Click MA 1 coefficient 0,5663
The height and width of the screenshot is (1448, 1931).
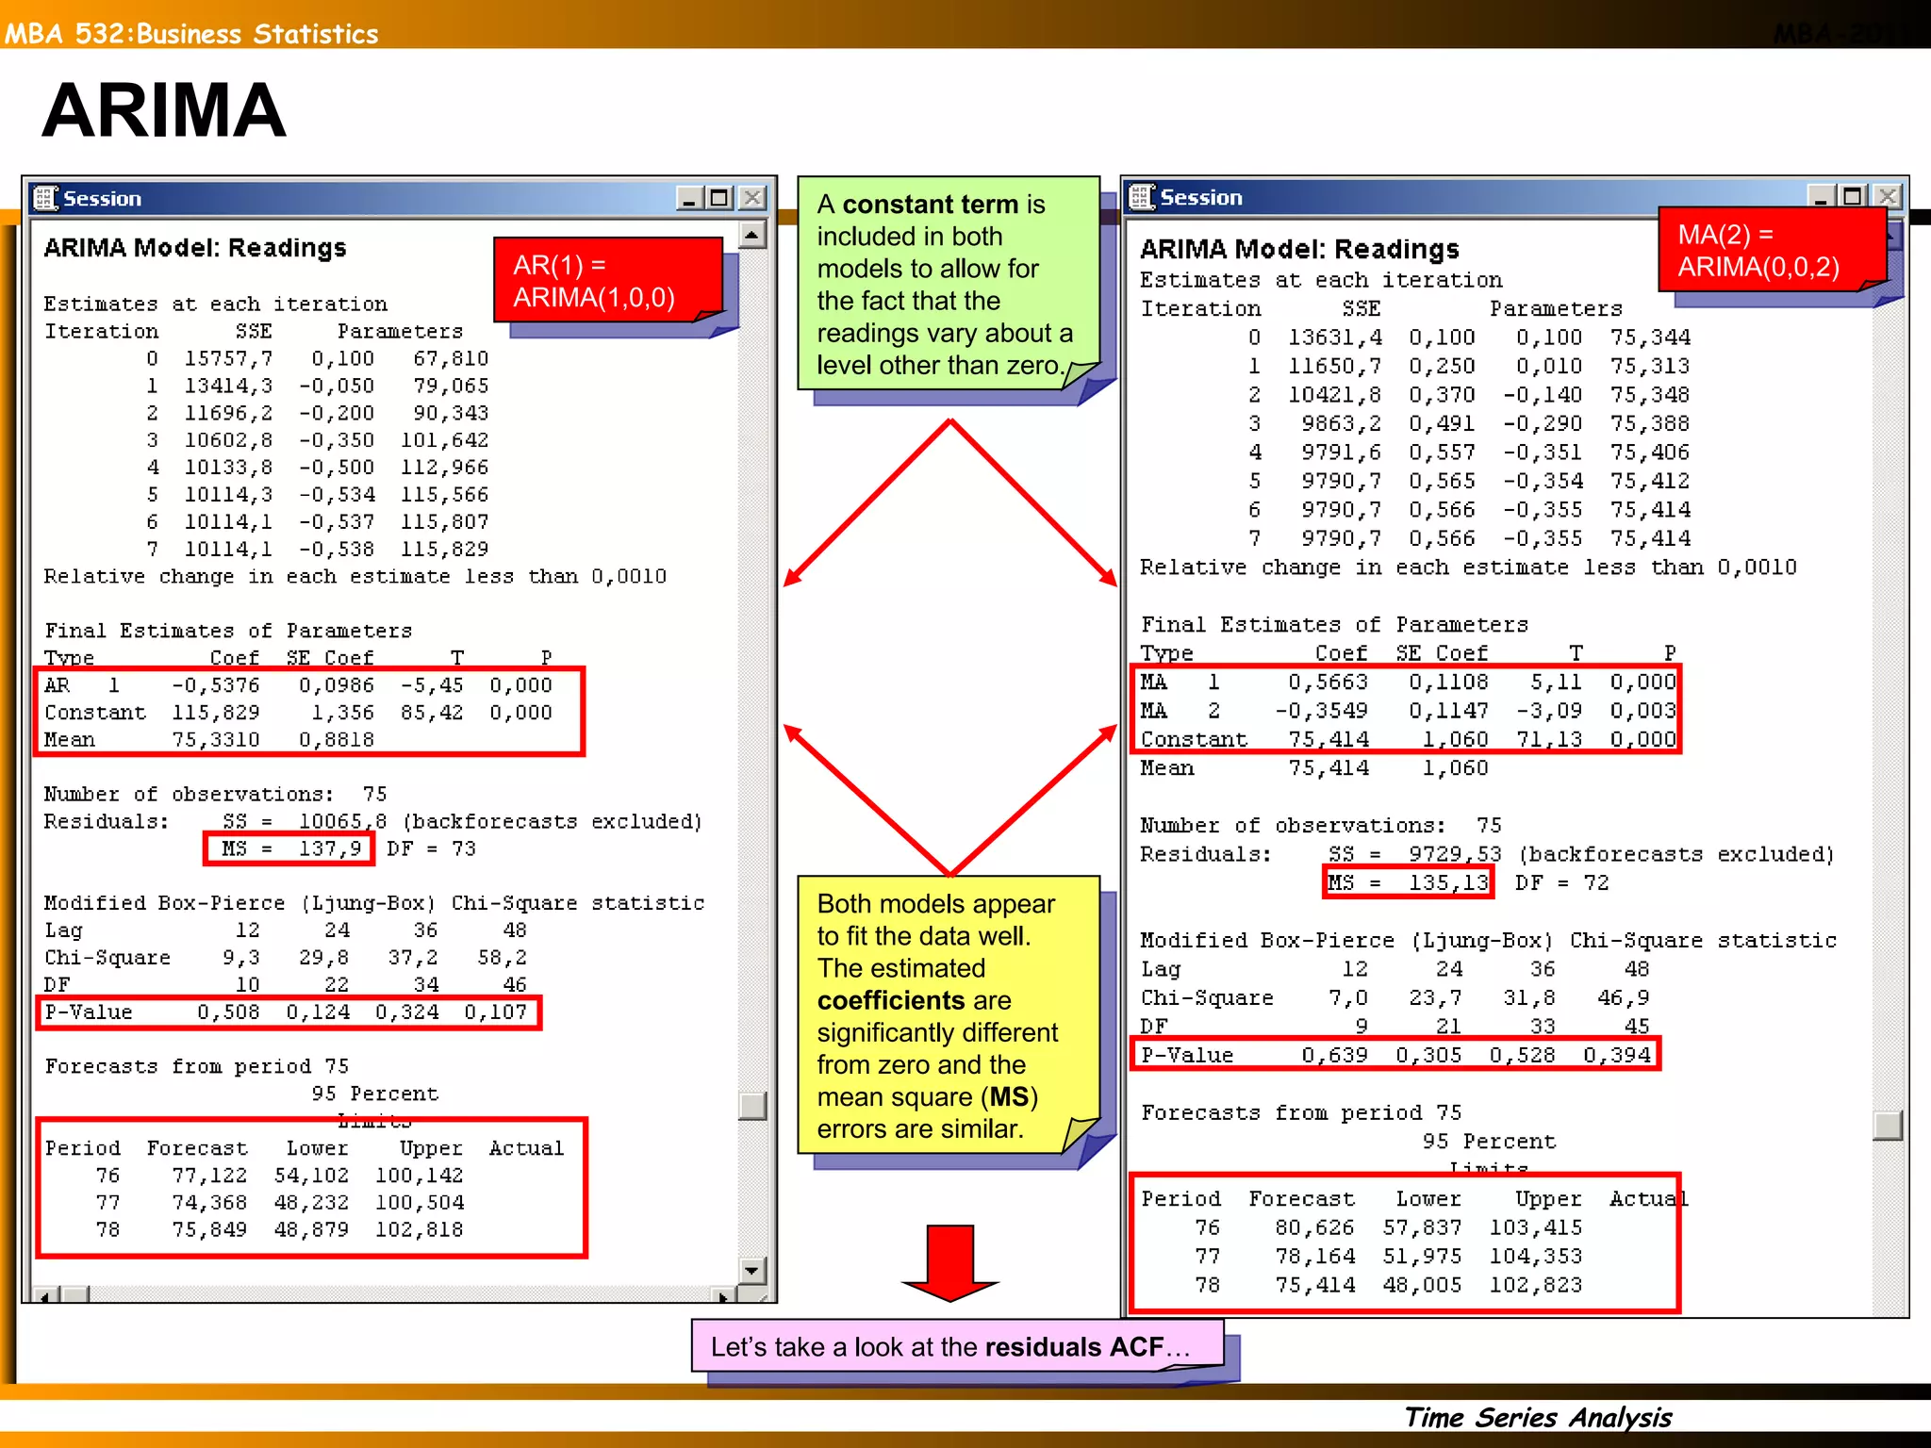coord(1328,682)
